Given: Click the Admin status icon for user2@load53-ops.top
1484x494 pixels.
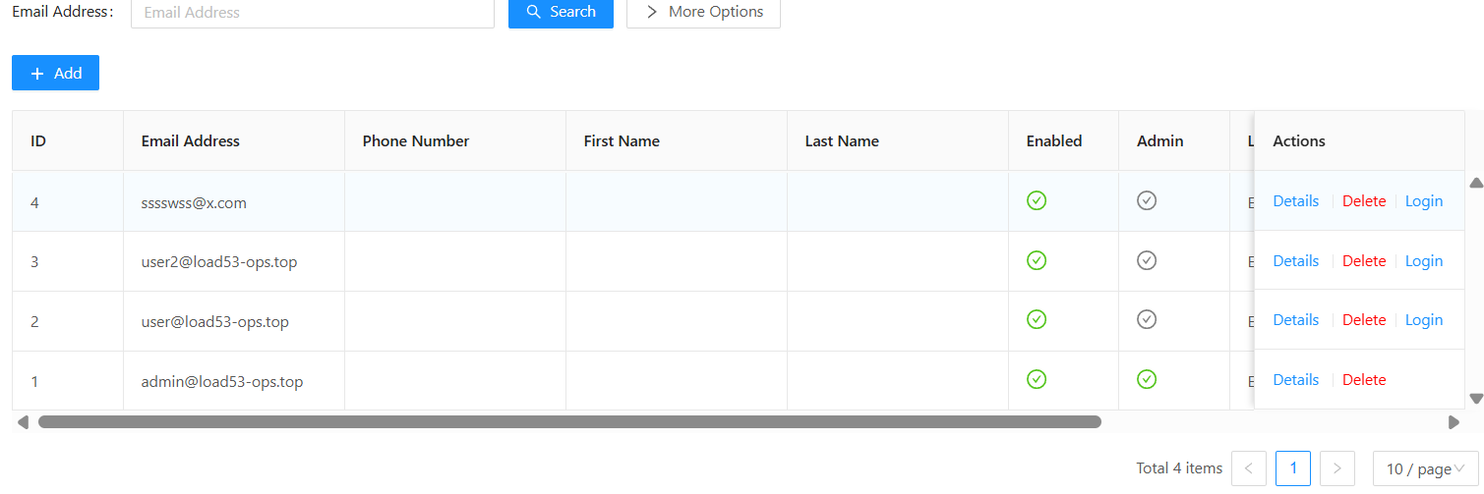Looking at the screenshot, I should point(1146,260).
